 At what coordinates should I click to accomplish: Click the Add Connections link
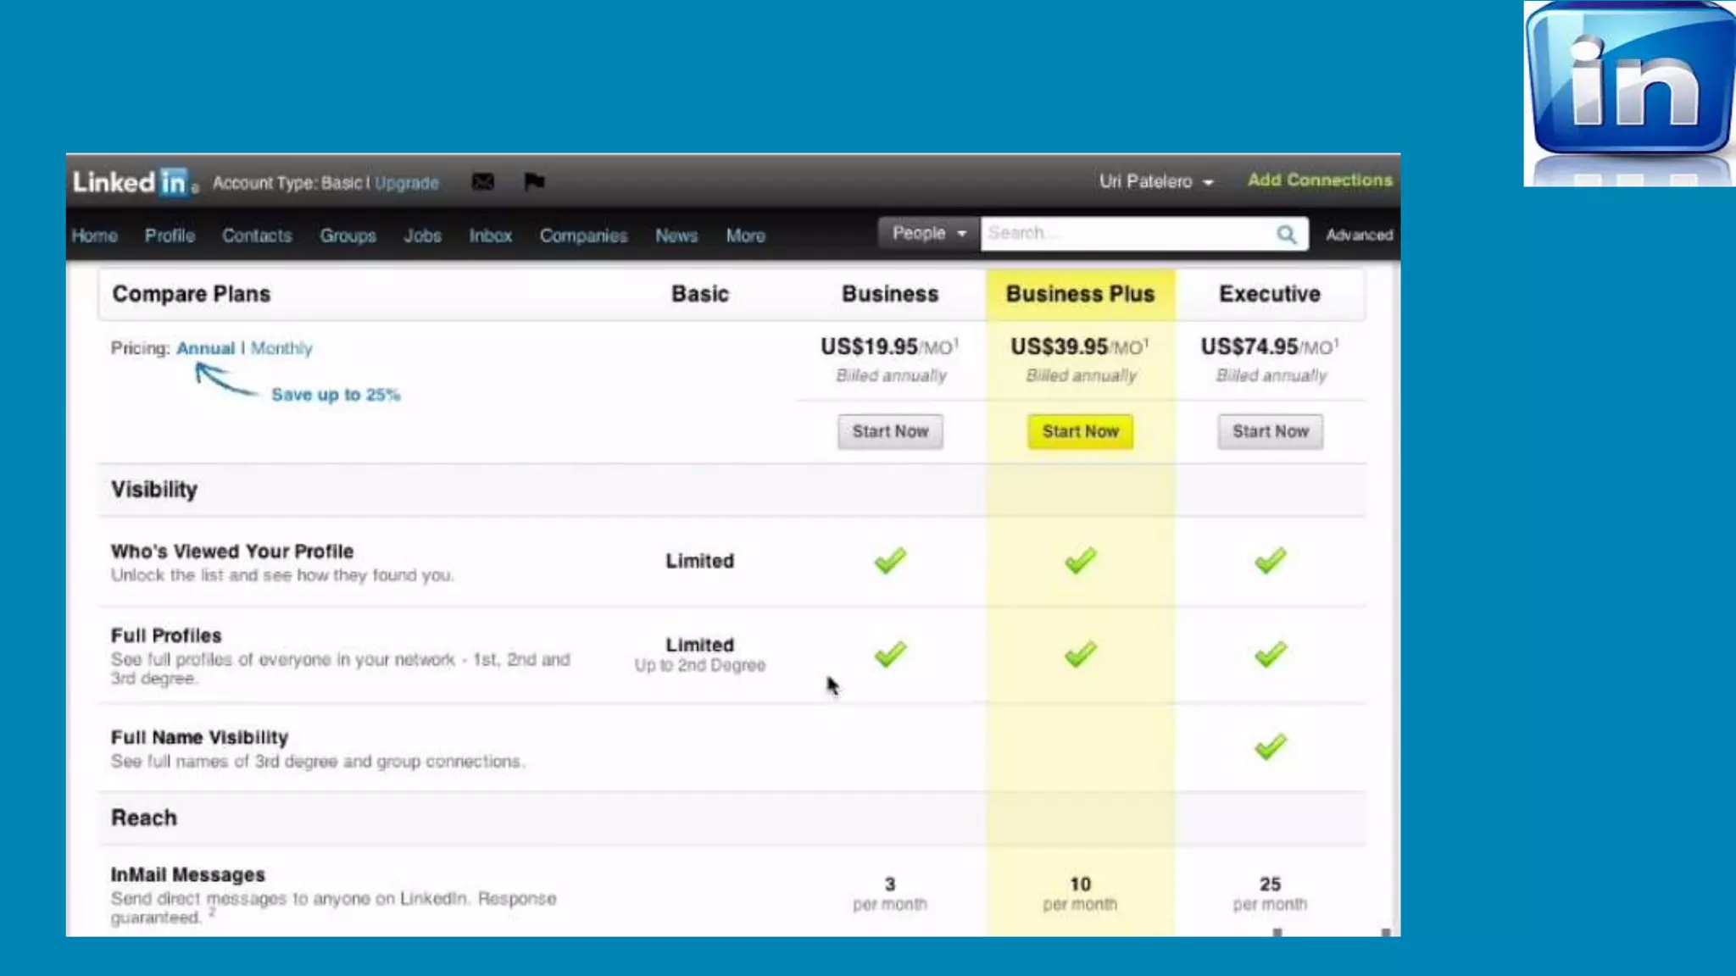click(x=1319, y=180)
